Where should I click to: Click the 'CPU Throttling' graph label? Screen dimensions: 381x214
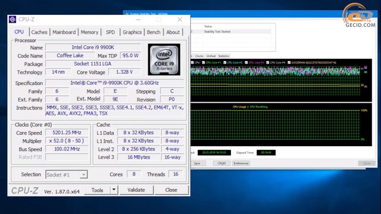click(258, 107)
